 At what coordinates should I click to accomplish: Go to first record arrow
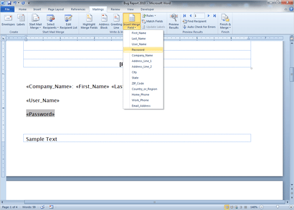(x=184, y=16)
